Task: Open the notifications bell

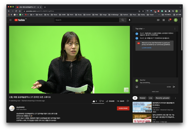Action: 169,20
